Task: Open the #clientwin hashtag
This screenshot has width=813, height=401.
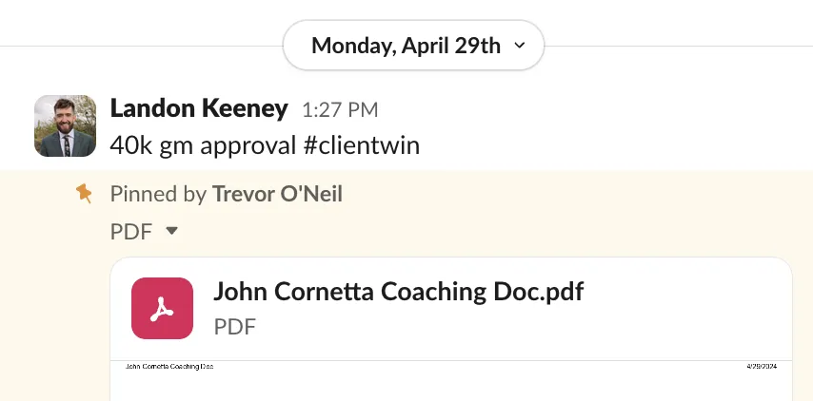Action: (x=367, y=145)
